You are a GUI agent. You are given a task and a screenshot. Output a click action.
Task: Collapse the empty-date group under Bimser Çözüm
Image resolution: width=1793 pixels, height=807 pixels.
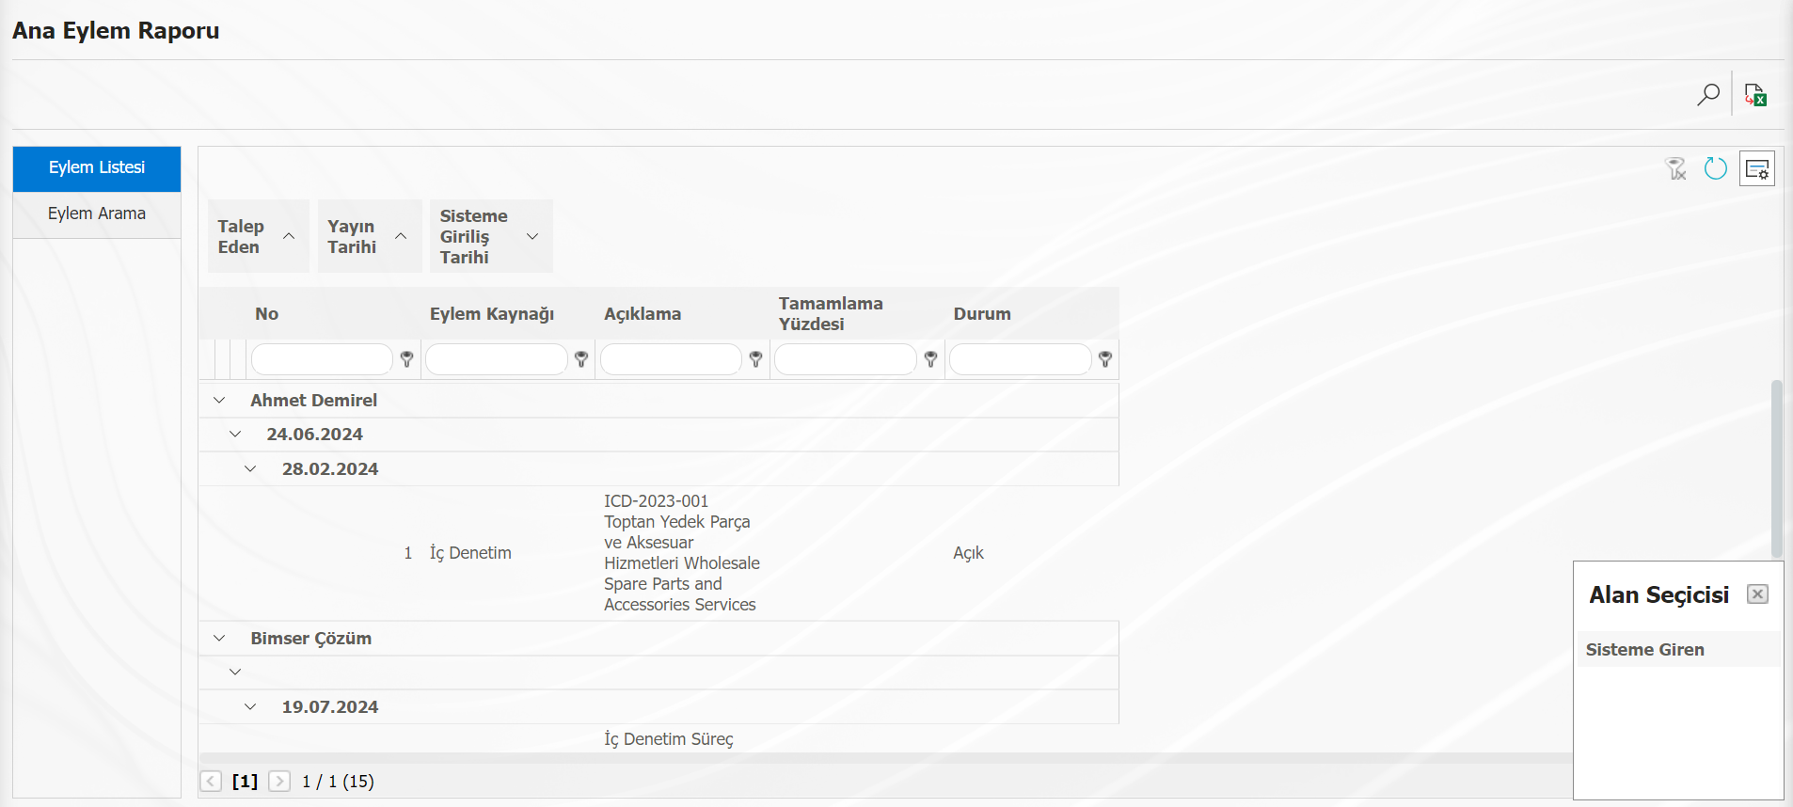tap(235, 672)
